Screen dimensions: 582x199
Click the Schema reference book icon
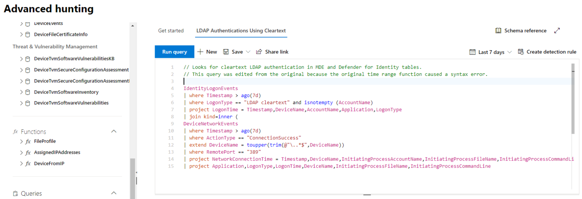(x=498, y=31)
